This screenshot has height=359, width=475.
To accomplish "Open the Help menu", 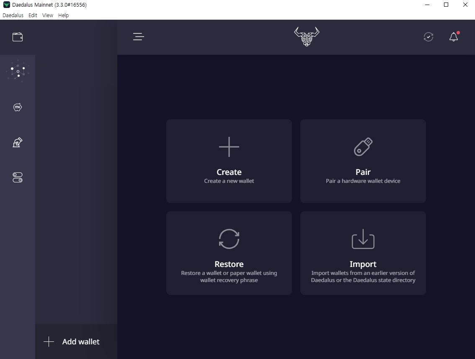I will pos(63,15).
